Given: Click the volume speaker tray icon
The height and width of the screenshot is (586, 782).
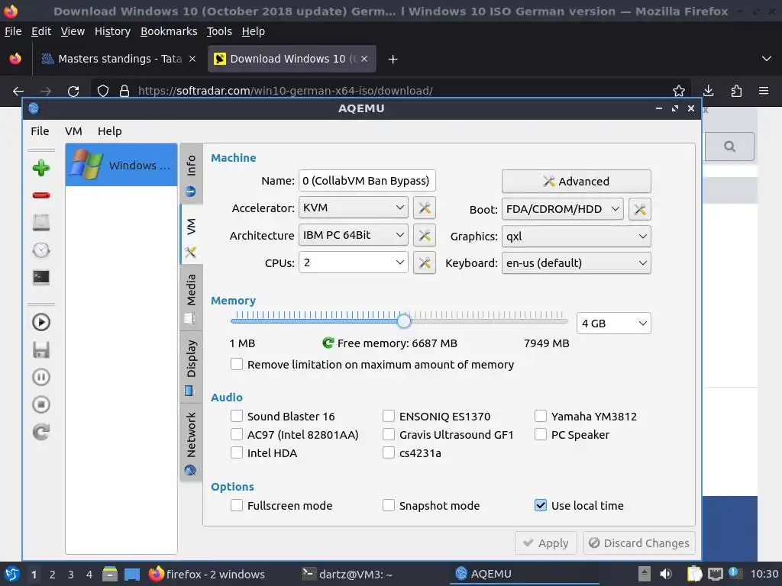Looking at the screenshot, I should click(666, 574).
